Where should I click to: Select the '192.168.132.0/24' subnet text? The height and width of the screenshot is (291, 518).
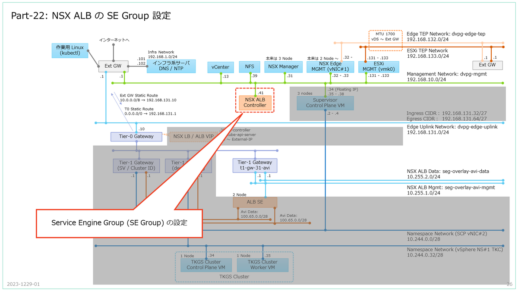tap(428, 39)
